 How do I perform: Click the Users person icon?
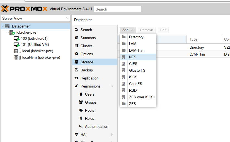pos(81,94)
